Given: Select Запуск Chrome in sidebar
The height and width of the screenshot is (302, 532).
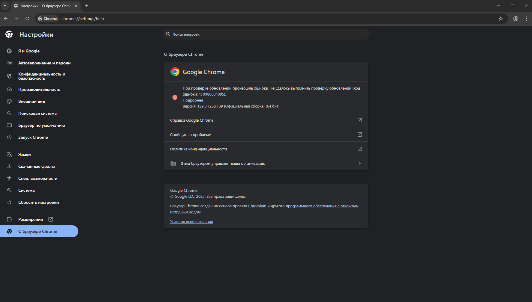Looking at the screenshot, I should (x=39, y=137).
